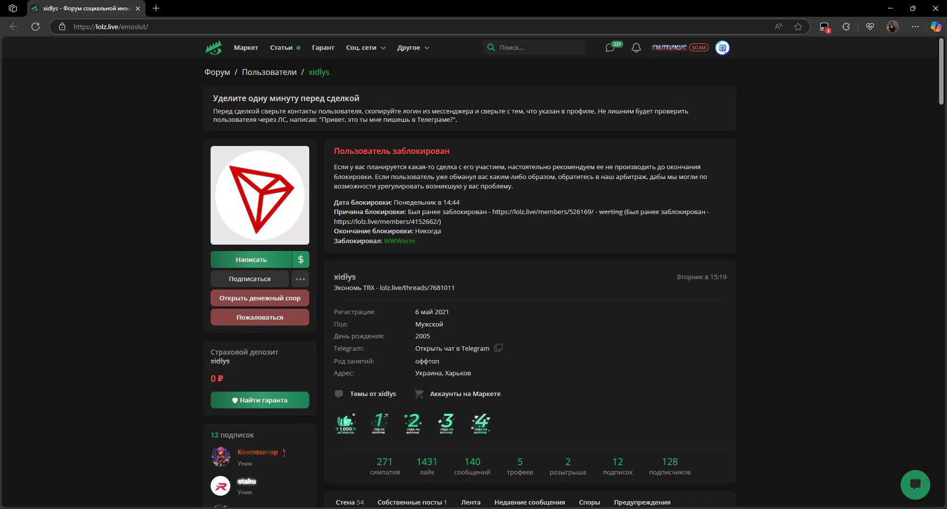
Task: Click the browser refresh button
Action: 36,27
